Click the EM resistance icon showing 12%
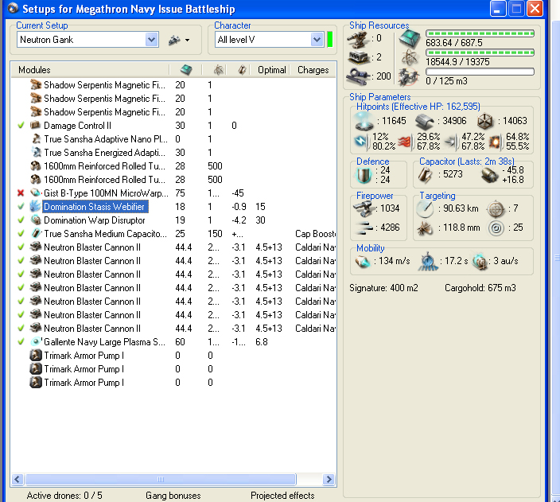This screenshot has width=560, height=502. [361, 142]
